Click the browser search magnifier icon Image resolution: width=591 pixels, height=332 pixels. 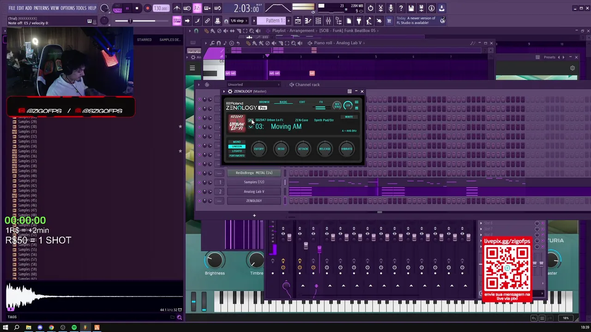tap(179, 317)
